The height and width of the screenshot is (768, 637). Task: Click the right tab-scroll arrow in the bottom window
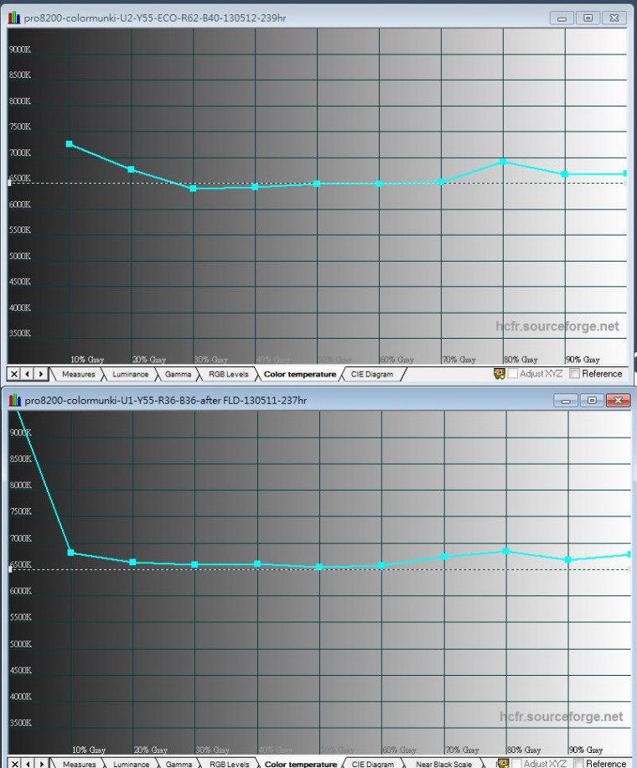(42, 764)
